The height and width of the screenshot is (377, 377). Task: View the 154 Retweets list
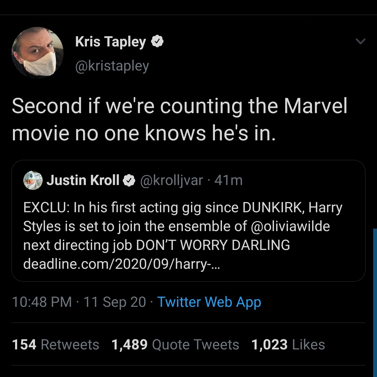56,345
